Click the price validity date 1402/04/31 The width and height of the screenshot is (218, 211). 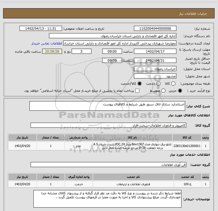pos(155,60)
